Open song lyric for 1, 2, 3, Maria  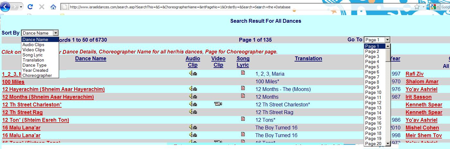[x=243, y=73]
